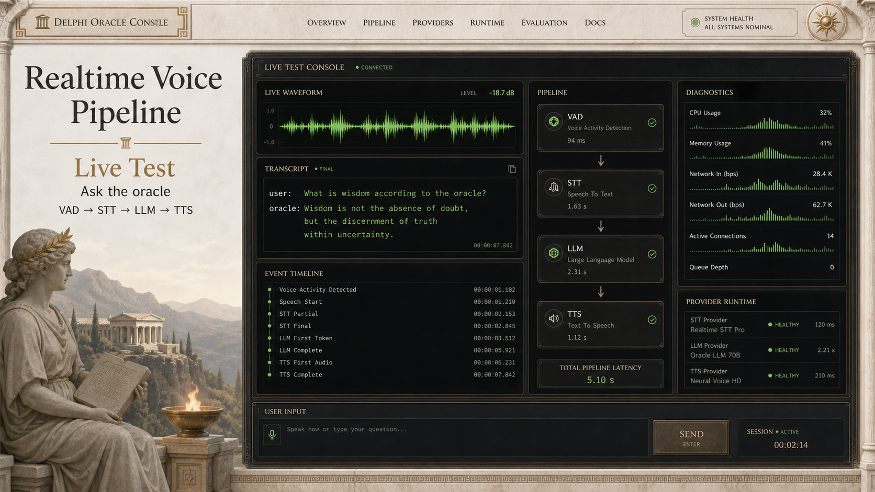Select the Neural Voice HD provider row
The height and width of the screenshot is (492, 875).
pyautogui.click(x=761, y=376)
